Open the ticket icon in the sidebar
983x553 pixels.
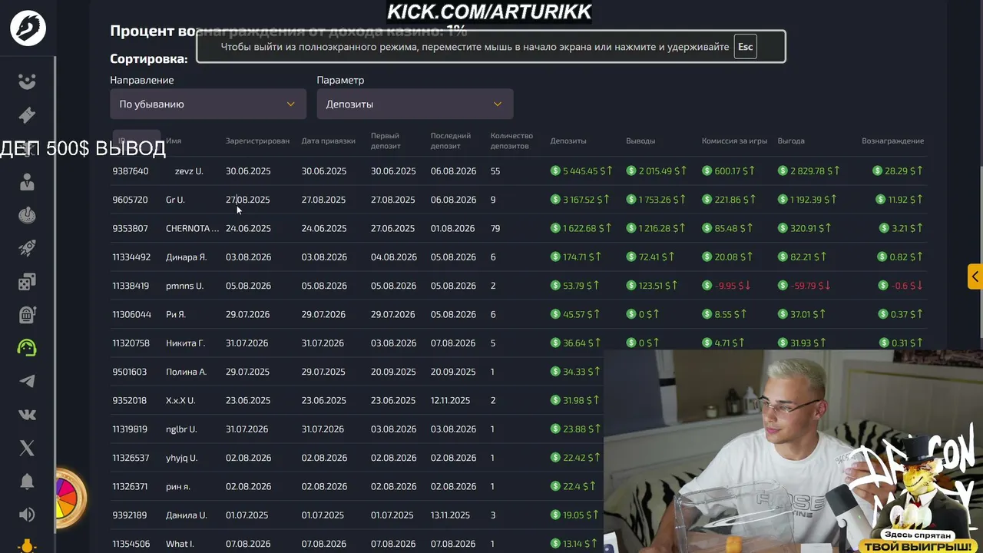pyautogui.click(x=27, y=115)
